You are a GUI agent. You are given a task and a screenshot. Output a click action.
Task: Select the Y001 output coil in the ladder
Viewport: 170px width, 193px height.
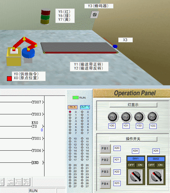tap(38, 139)
